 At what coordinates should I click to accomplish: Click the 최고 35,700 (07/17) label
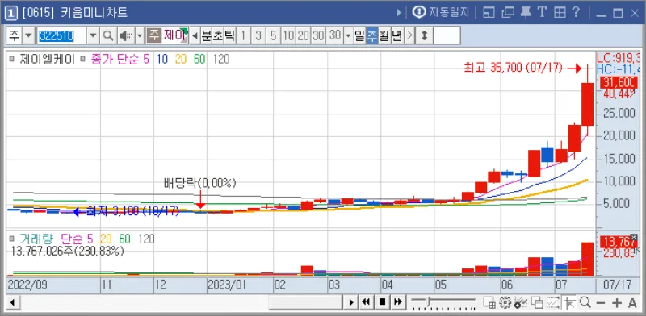tap(514, 68)
